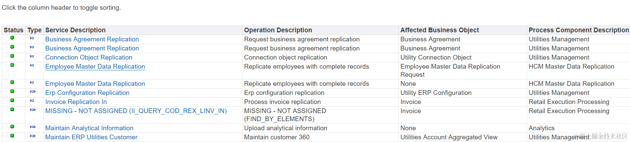
Task: Click type icon of underlined Employee Master Data Replication
Action: (x=32, y=65)
